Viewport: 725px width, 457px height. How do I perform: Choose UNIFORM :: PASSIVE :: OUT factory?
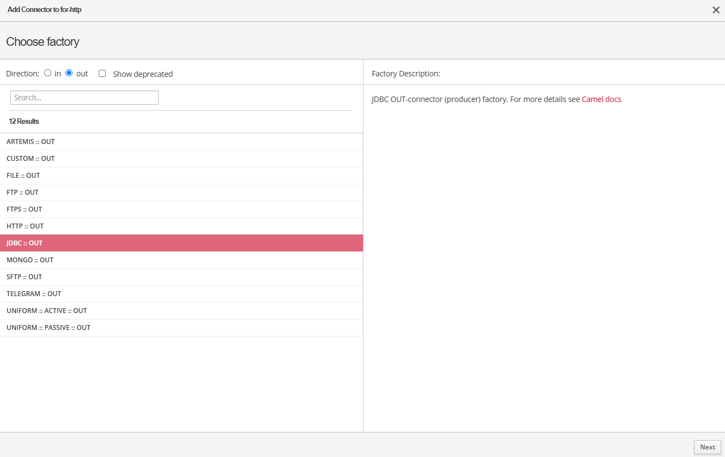49,328
